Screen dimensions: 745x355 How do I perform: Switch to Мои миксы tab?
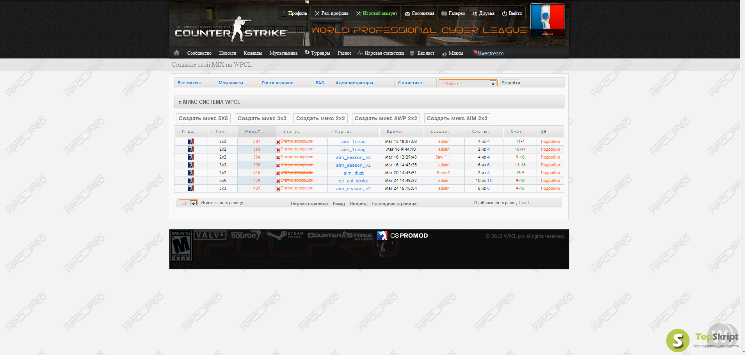[231, 83]
